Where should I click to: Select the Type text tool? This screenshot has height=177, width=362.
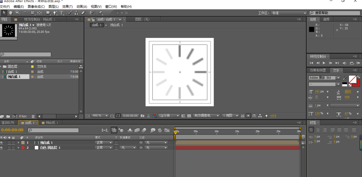click(x=62, y=13)
